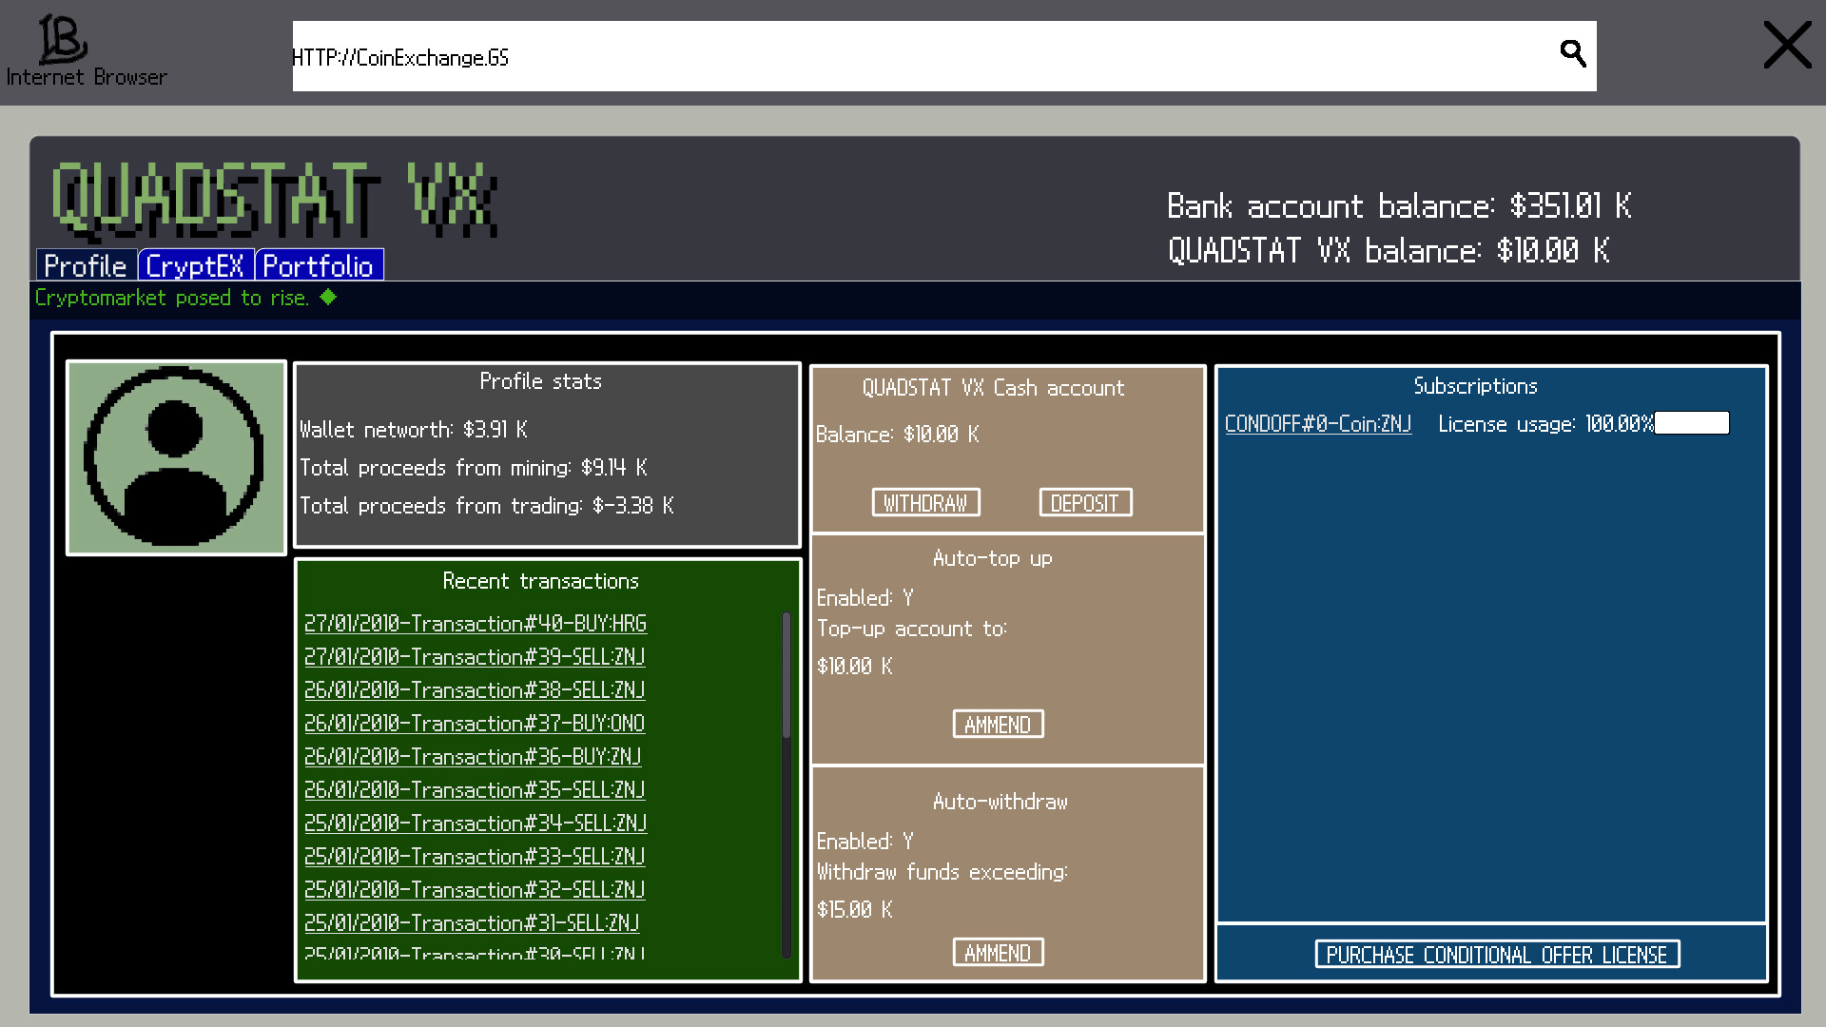1826x1027 pixels.
Task: Switch to the CryptEX tab
Action: point(195,265)
